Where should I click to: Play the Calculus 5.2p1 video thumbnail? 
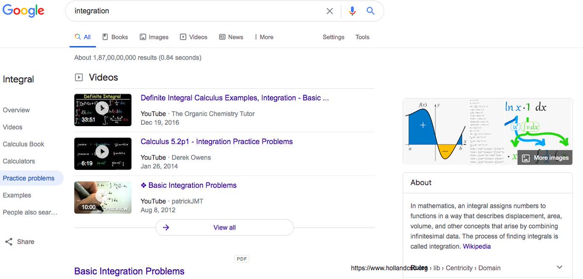(x=103, y=154)
